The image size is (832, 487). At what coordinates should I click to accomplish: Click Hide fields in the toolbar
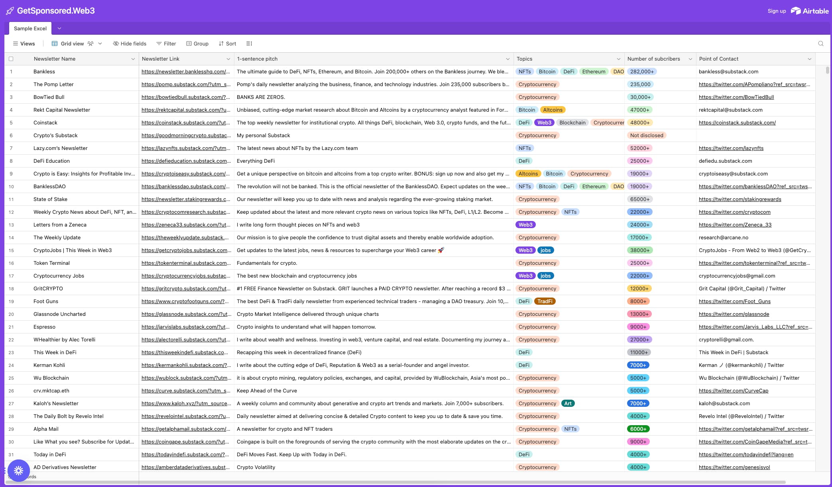130,43
